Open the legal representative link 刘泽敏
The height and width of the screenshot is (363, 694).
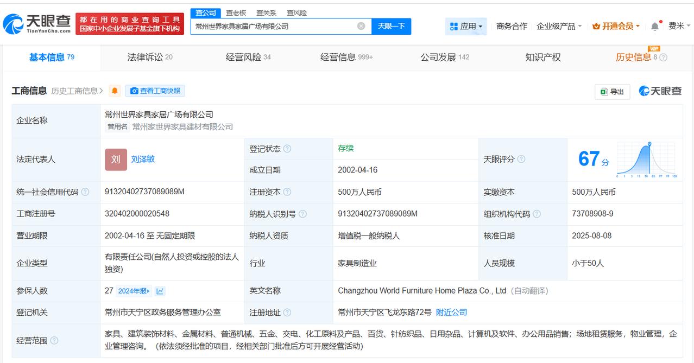(143, 159)
